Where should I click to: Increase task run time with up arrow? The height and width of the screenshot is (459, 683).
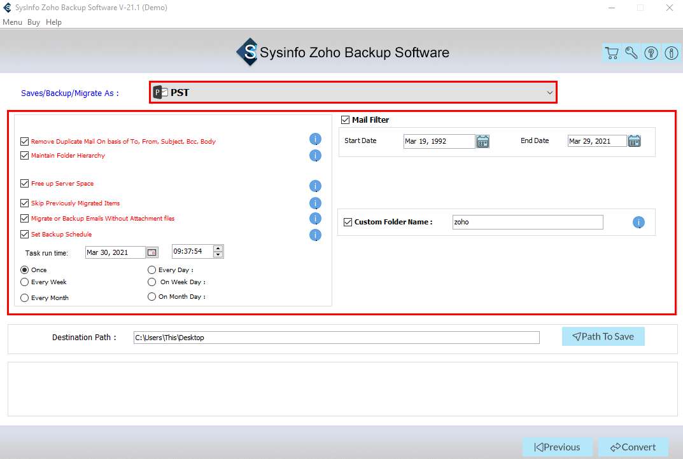pos(218,249)
